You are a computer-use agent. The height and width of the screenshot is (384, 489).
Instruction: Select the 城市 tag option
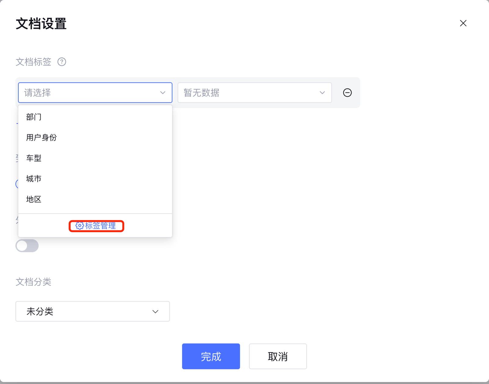34,179
